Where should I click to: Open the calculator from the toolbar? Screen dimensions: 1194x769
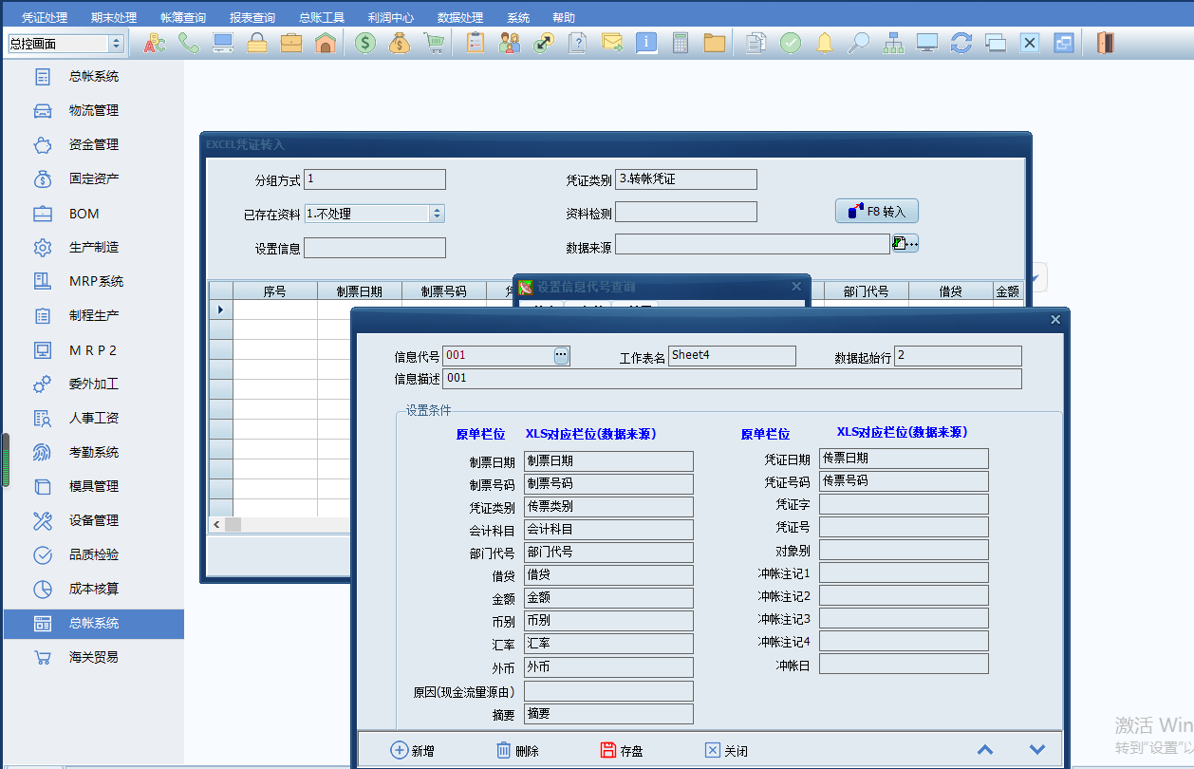(681, 43)
